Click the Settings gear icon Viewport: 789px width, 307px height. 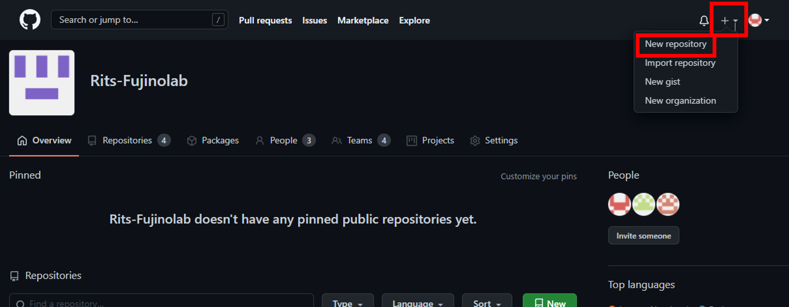[475, 141]
